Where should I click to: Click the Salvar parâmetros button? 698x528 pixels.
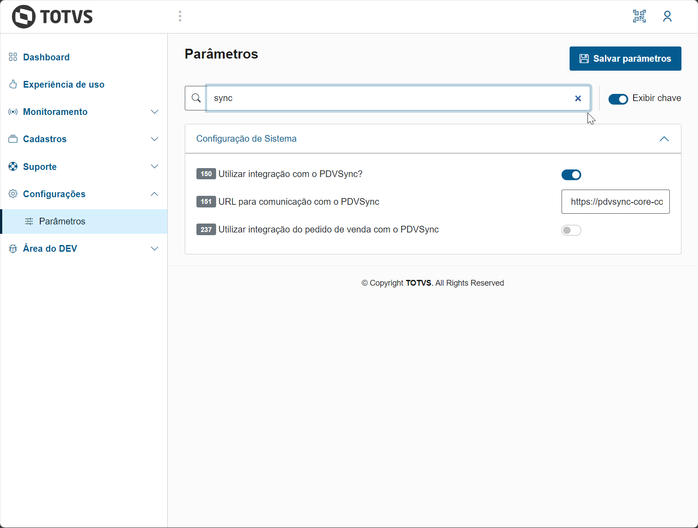pyautogui.click(x=625, y=59)
